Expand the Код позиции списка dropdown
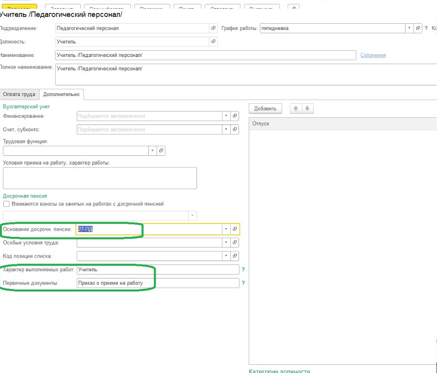The image size is (437, 373). (226, 256)
